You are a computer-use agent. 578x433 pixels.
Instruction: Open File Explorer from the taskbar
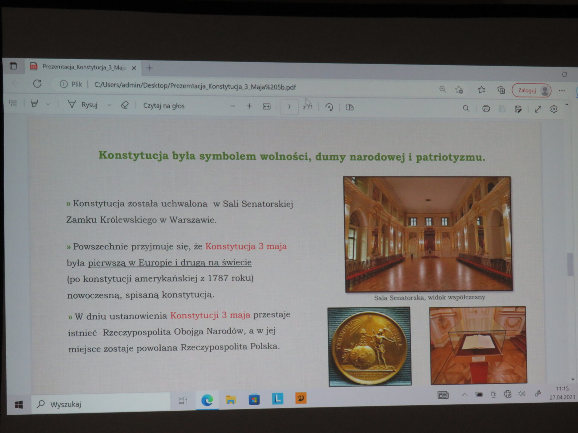231,400
